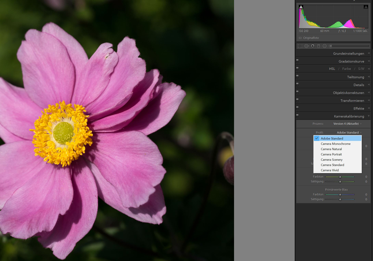
Task: Select the Graduated Filter tool
Action: (319, 46)
